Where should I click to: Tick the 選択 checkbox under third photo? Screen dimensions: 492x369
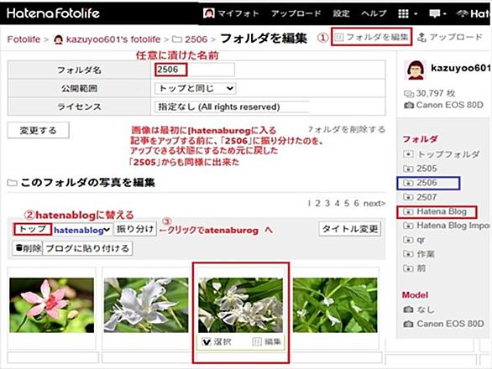coord(206,341)
